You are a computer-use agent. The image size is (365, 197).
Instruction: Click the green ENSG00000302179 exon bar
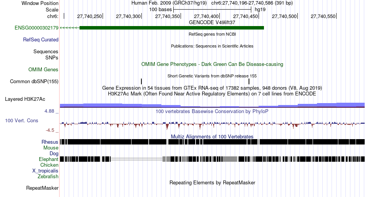(x=172, y=28)
